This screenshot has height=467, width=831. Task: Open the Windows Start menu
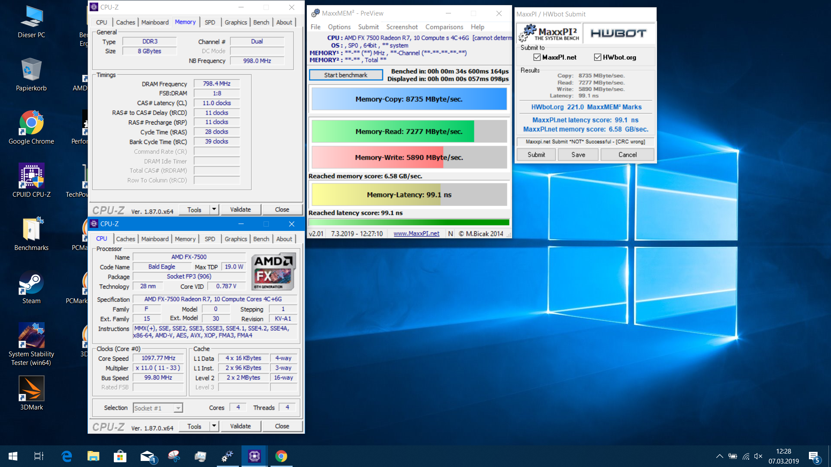point(13,456)
